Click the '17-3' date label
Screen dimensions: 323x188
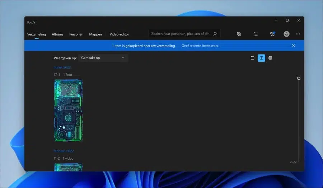tap(57, 75)
